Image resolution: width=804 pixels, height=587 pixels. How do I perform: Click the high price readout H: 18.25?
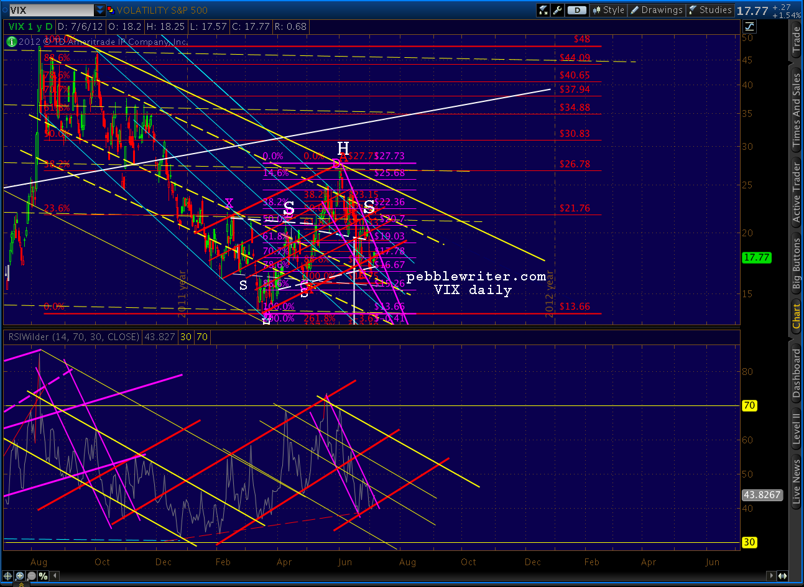point(165,27)
